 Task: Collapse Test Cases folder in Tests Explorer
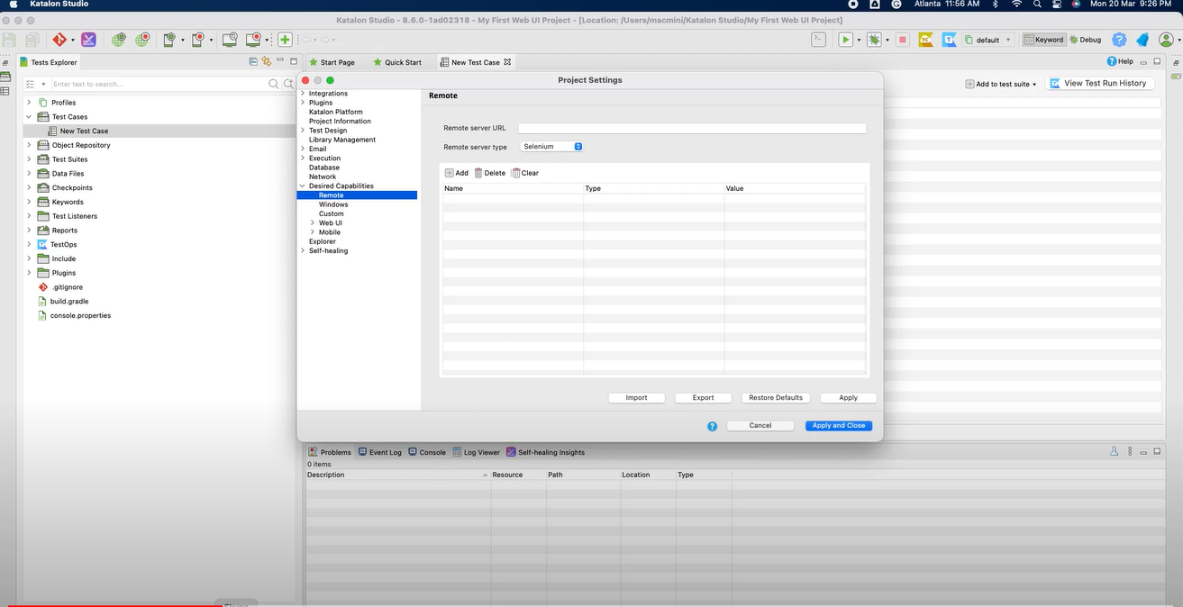(x=29, y=117)
